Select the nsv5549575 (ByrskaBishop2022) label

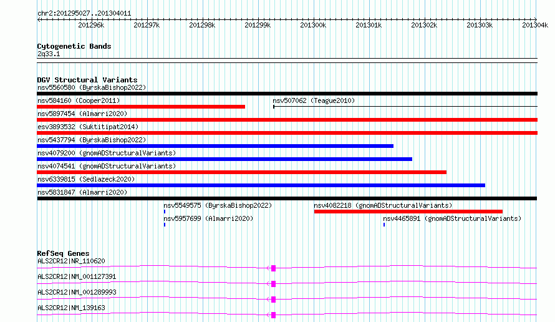218,205
